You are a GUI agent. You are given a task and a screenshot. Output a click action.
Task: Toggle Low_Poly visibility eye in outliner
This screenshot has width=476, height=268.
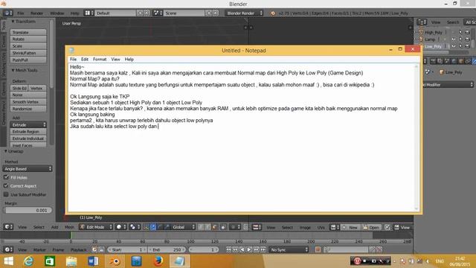pos(454,46)
